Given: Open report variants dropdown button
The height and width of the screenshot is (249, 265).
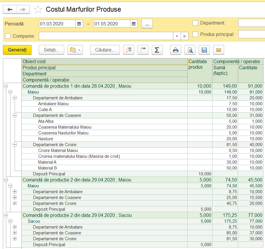Looking at the screenshot, I should pos(75,50).
